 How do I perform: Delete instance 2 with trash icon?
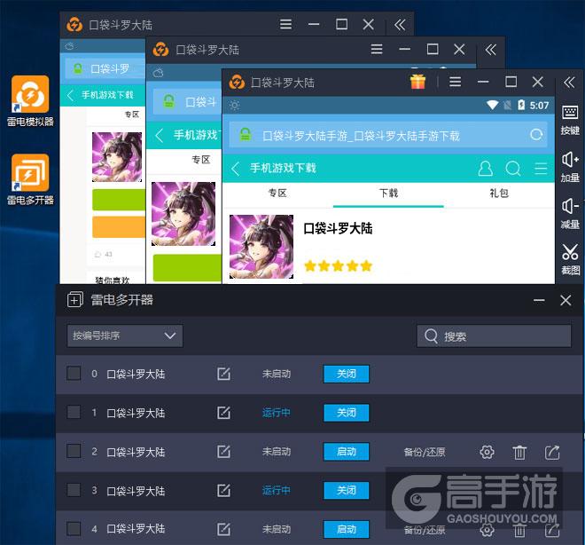[x=520, y=452]
